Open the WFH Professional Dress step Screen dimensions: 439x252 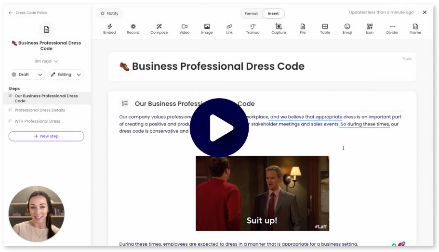click(37, 121)
